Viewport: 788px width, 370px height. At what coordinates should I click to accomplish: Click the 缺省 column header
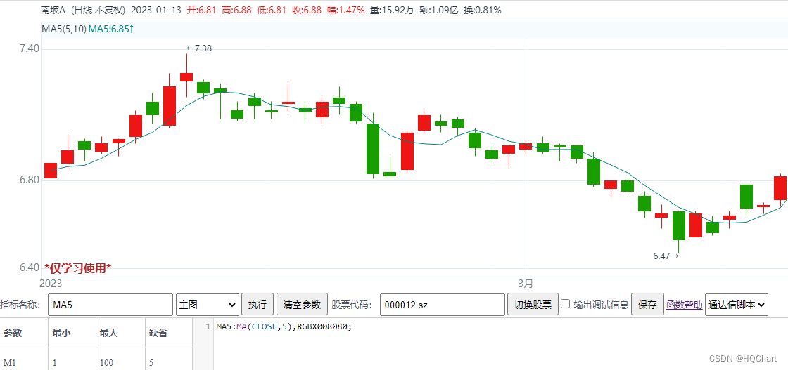[158, 333]
